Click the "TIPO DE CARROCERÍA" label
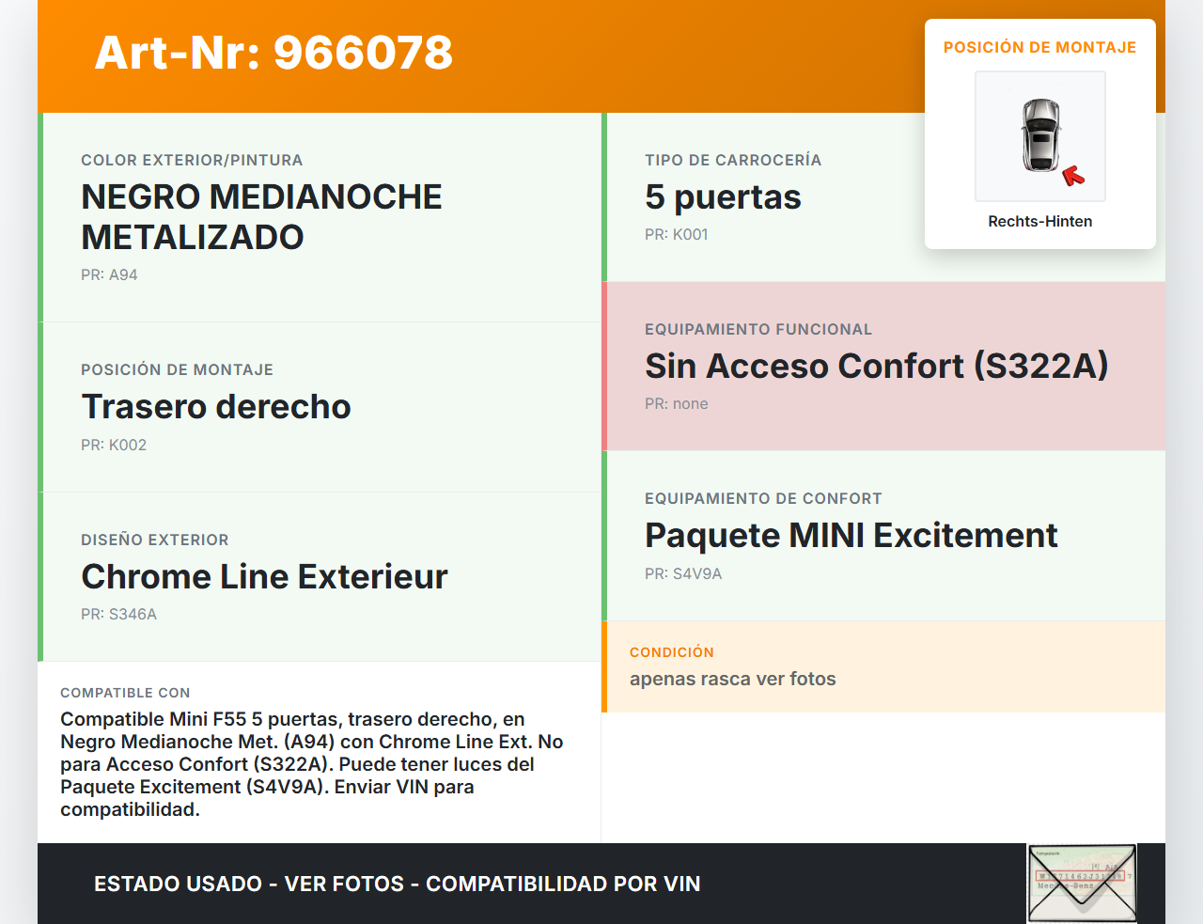Viewport: 1203px width, 924px height. pos(733,160)
